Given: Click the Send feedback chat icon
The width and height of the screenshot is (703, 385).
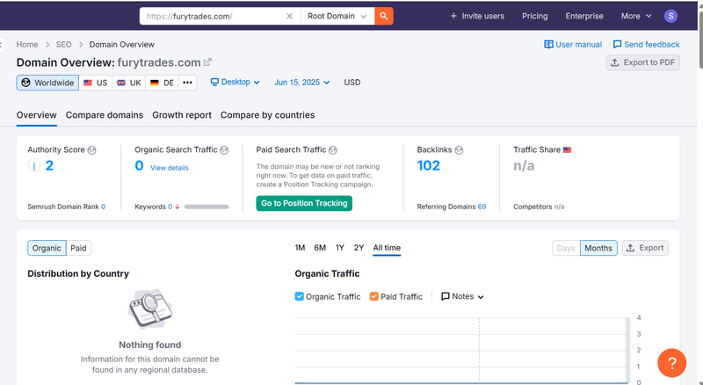Looking at the screenshot, I should pos(618,45).
